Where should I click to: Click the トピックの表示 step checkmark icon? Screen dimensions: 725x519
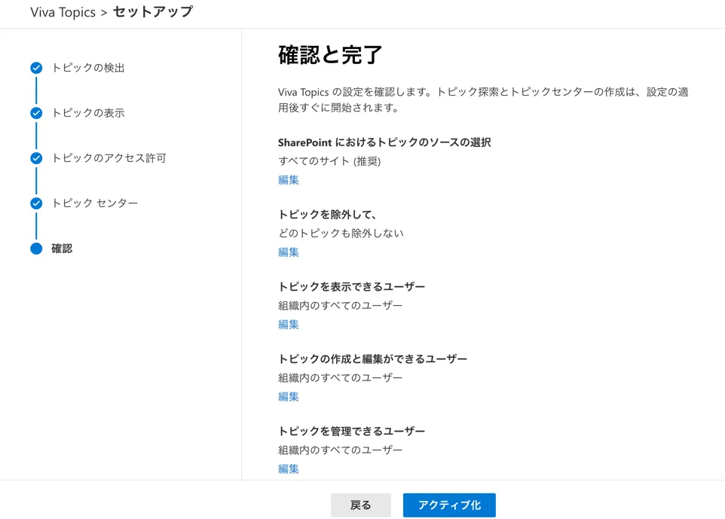pyautogui.click(x=36, y=113)
